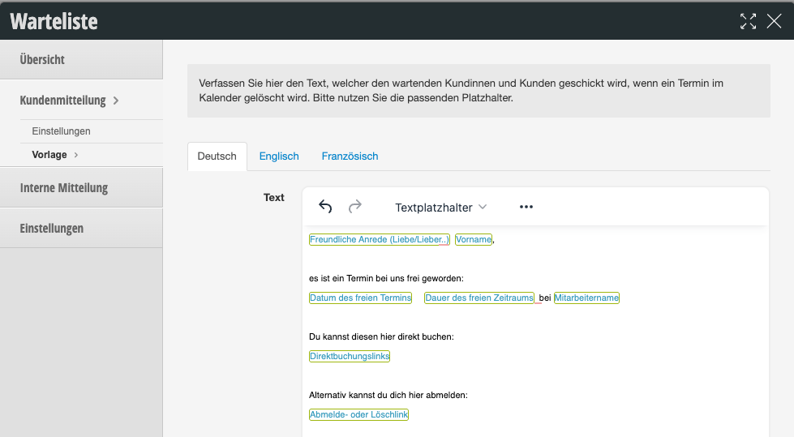The width and height of the screenshot is (794, 437).
Task: Click the redo arrow in editor toolbar
Action: click(x=354, y=207)
